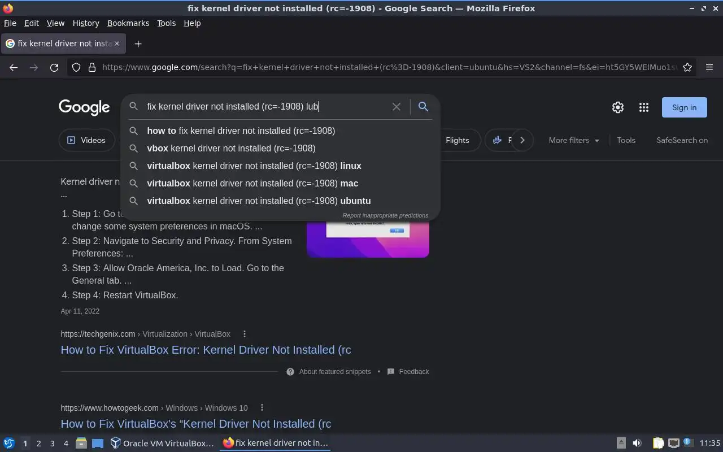Open the techgenix How to Fix VirtualBox Error link
Image resolution: width=723 pixels, height=452 pixels.
[206, 350]
